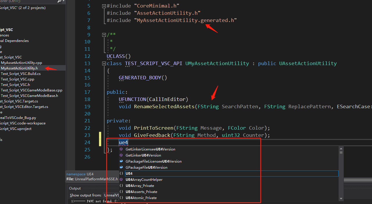The width and height of the screenshot is (372, 204).
Task: Click the namespace braces icon beside UE4Array_Private
Action: 121,186
